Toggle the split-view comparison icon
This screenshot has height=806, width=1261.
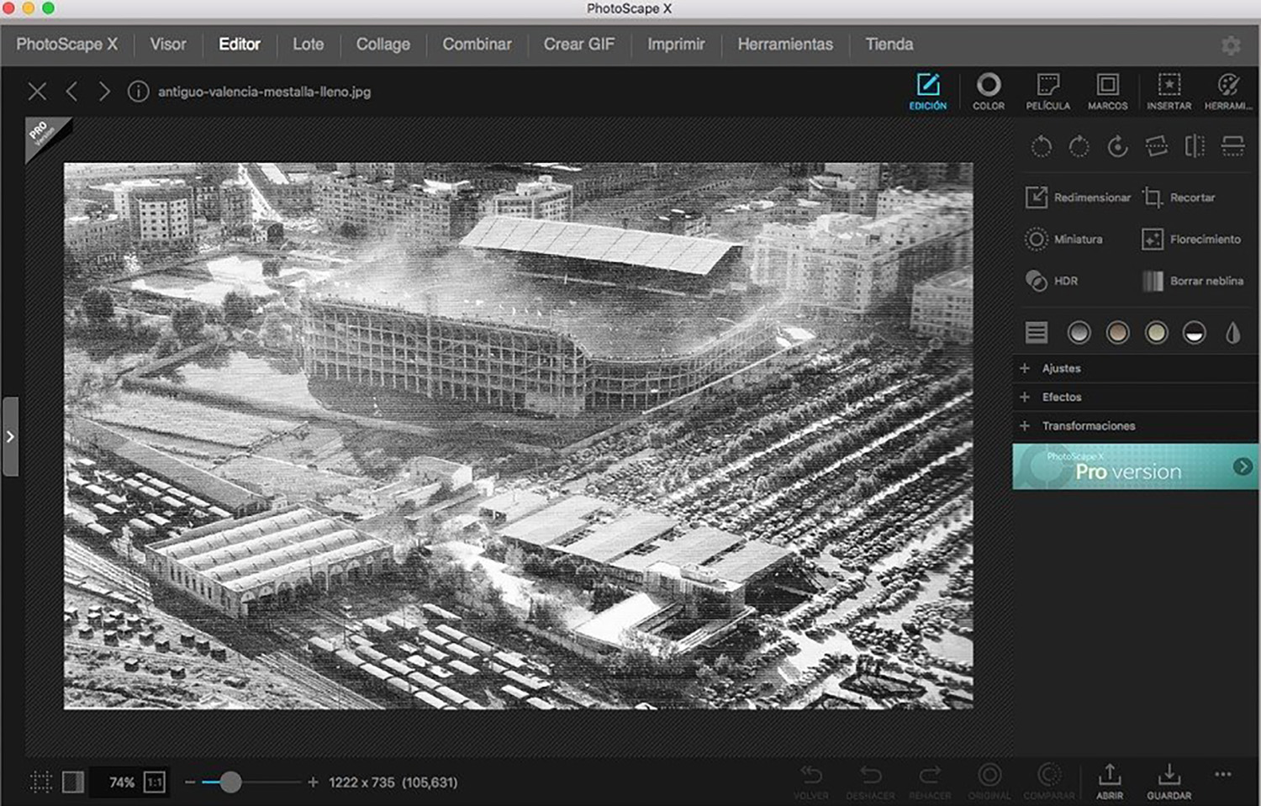click(x=73, y=782)
